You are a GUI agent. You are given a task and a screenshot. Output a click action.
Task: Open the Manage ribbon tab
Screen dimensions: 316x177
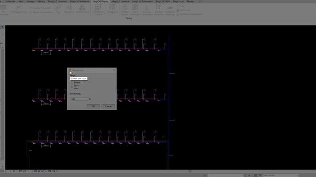(31, 1)
